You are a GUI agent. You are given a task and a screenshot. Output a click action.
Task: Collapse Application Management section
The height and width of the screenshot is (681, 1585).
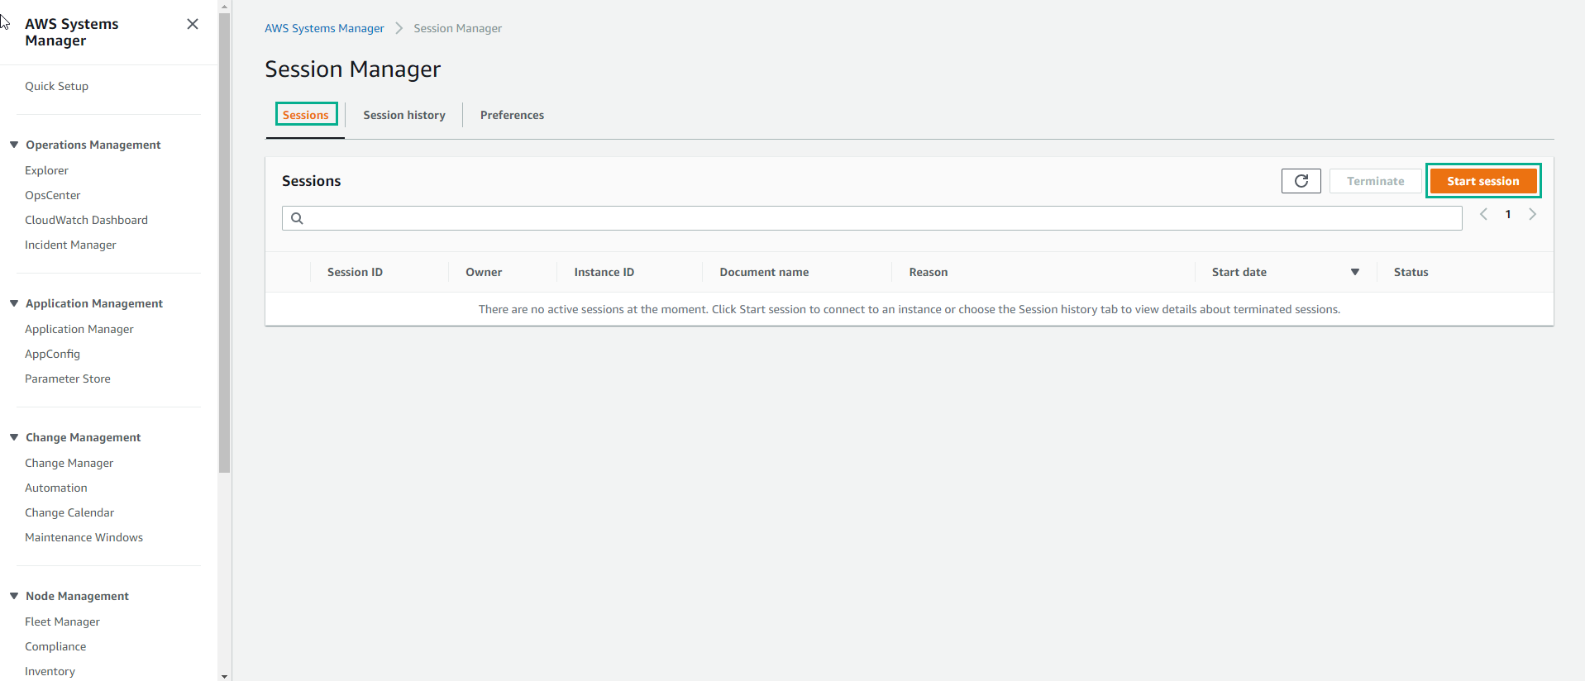pos(14,303)
